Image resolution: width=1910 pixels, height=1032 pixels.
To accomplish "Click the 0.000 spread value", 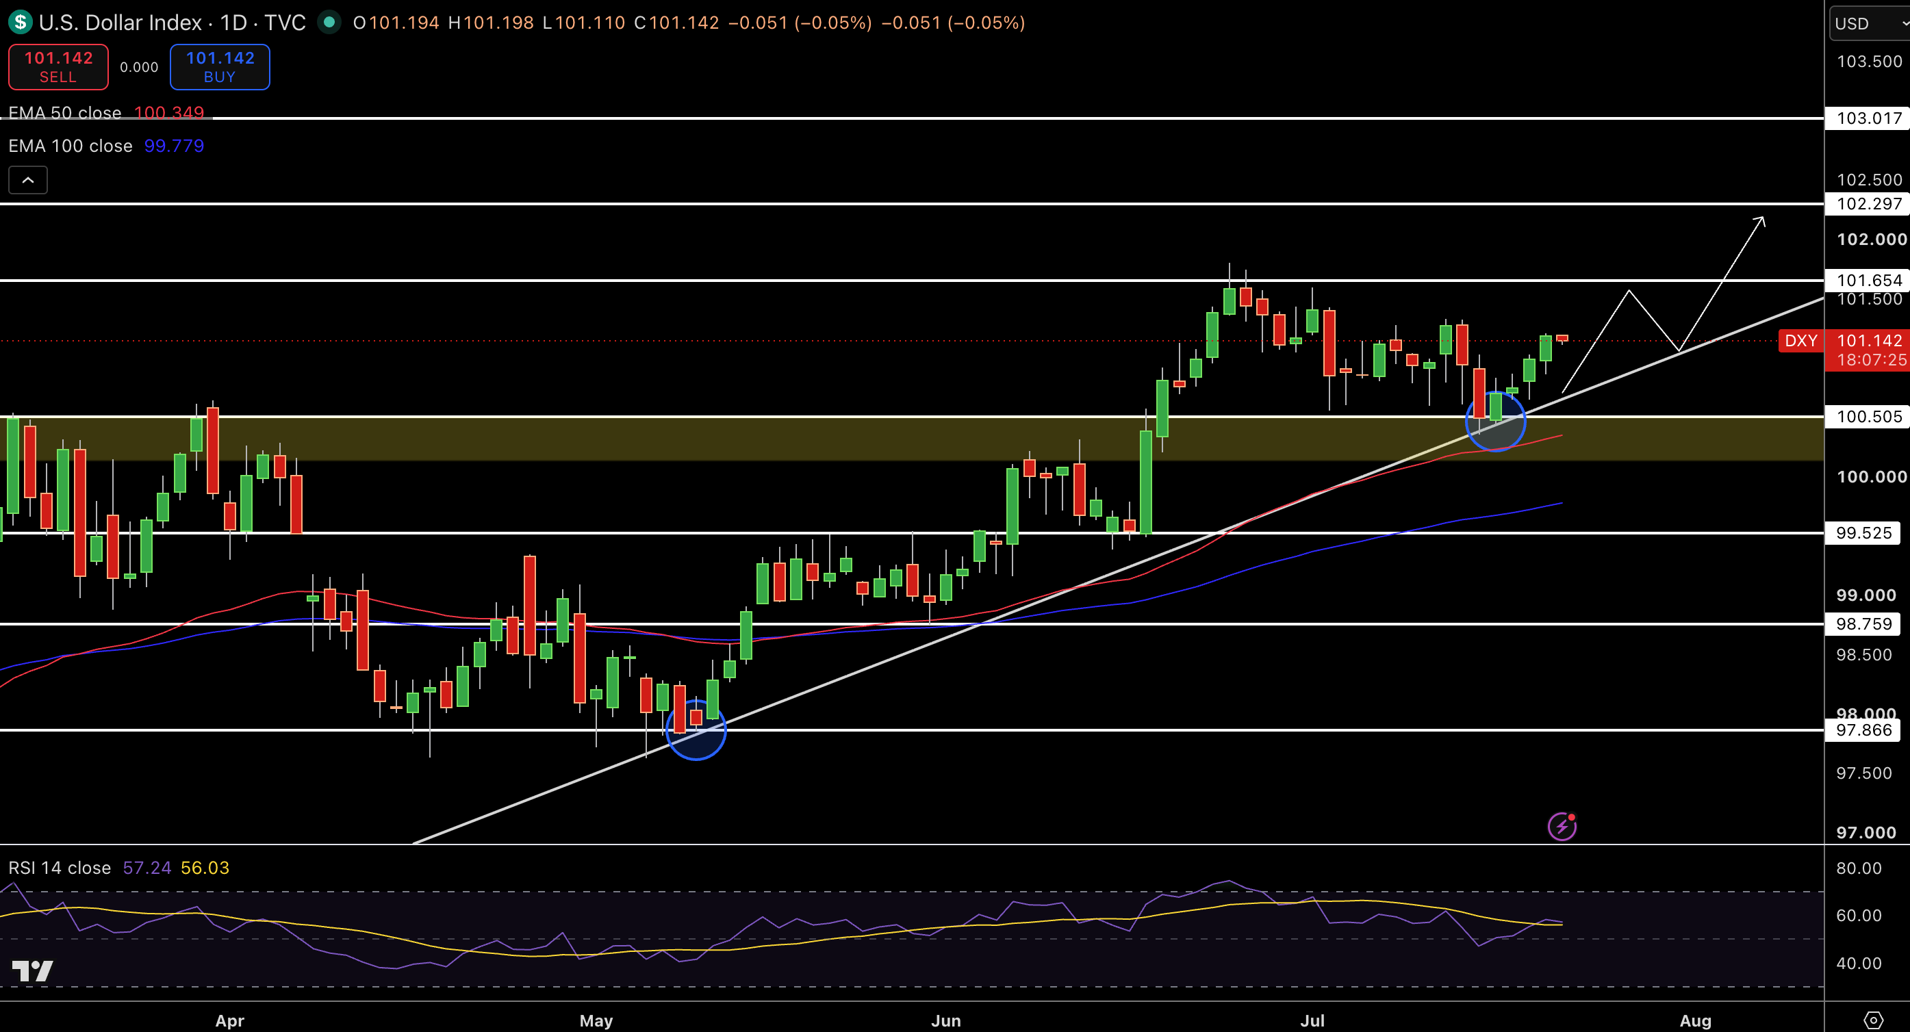I will tap(140, 68).
